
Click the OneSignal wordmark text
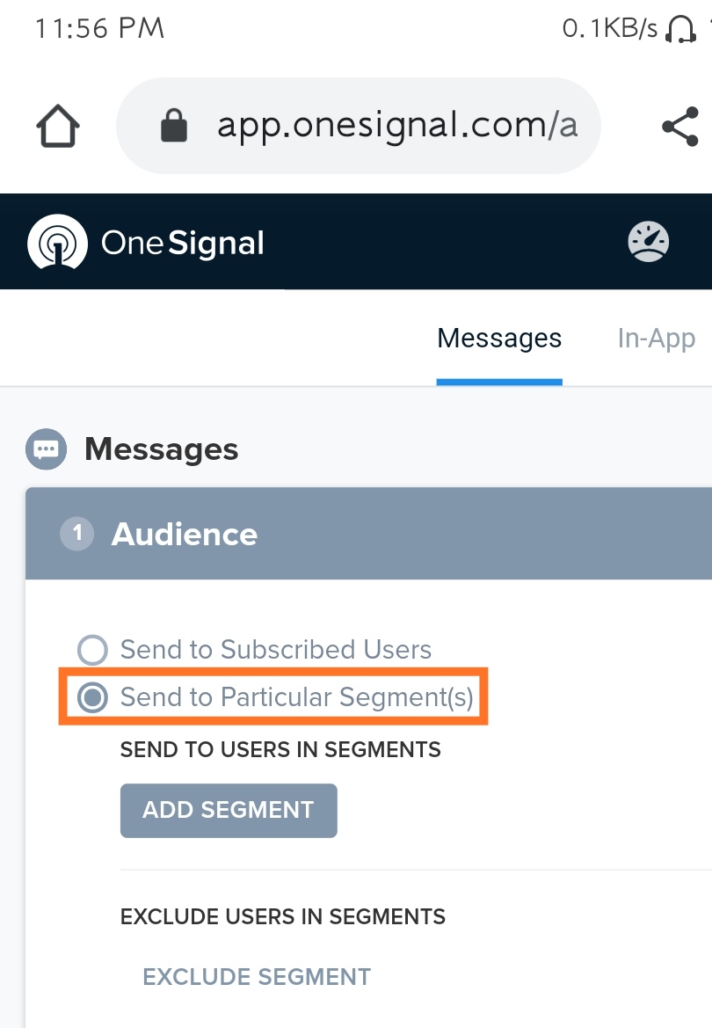pos(183,243)
